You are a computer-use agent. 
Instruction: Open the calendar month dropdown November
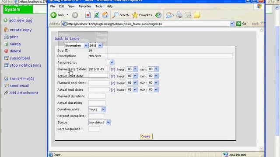coord(76,45)
